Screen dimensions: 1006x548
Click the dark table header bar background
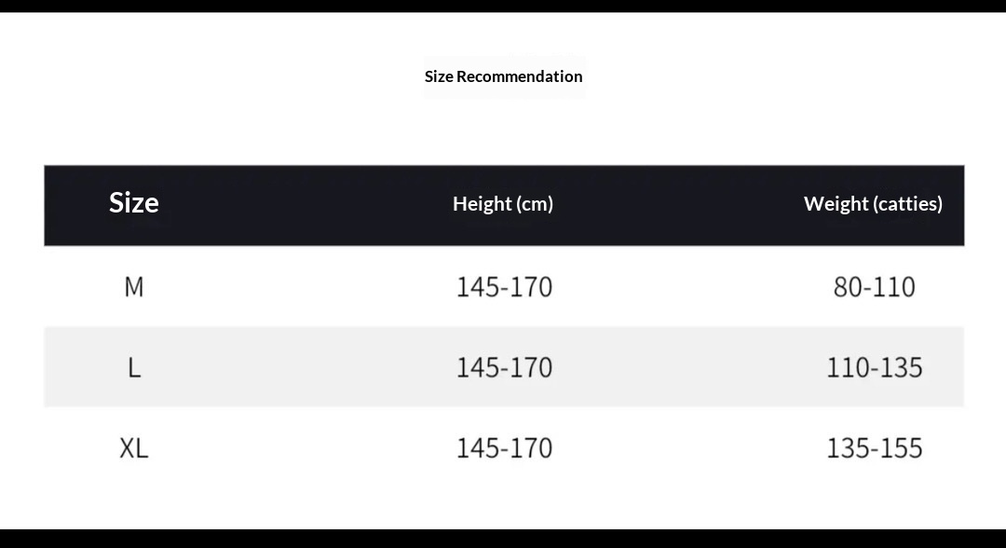(298, 205)
